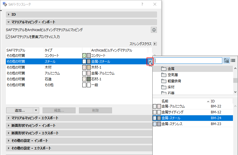Toggle SAFマテリアルを要素プロパティに入力 checkbox

(x=8, y=37)
